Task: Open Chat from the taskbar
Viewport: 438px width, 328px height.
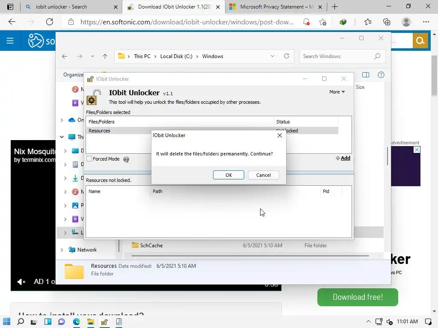Action: (62, 322)
